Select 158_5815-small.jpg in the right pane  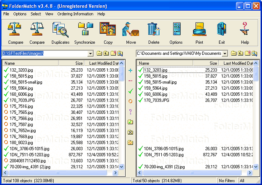click(195, 82)
